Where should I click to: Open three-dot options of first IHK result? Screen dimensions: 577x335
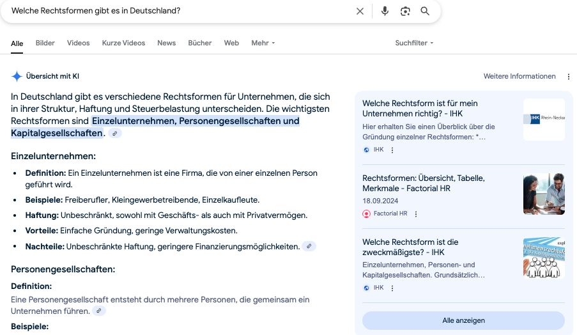[x=392, y=150]
